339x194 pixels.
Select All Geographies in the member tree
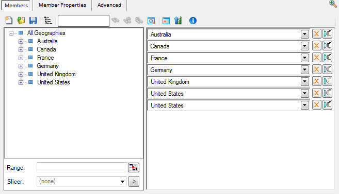(46, 33)
